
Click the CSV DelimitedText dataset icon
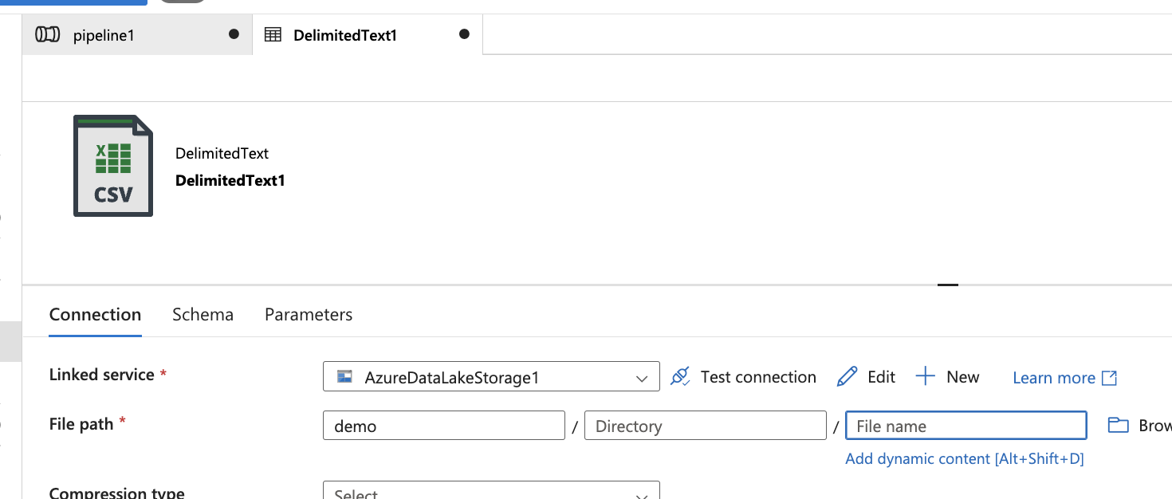coord(112,165)
